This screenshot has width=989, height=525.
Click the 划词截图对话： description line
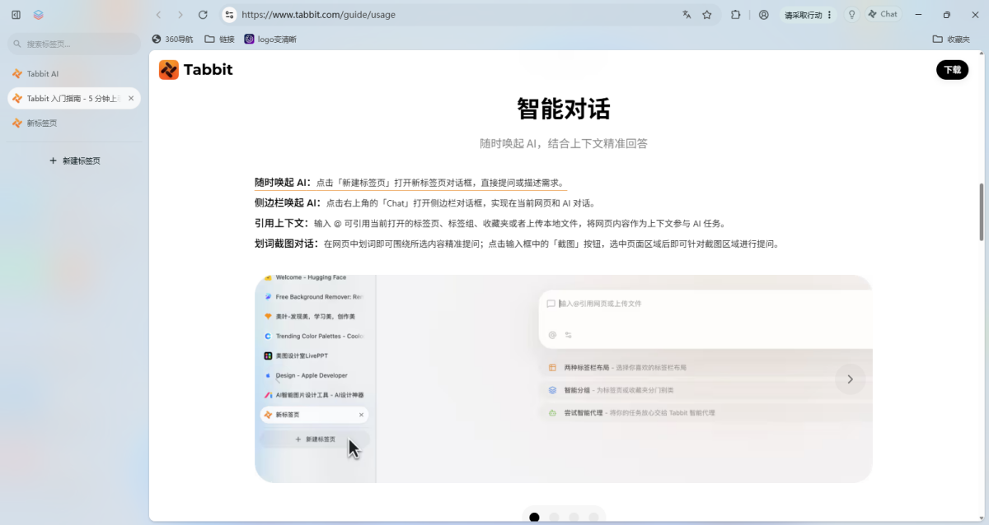tap(517, 244)
